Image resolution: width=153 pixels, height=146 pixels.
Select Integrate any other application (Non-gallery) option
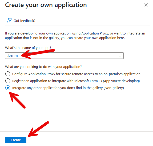point(8,88)
